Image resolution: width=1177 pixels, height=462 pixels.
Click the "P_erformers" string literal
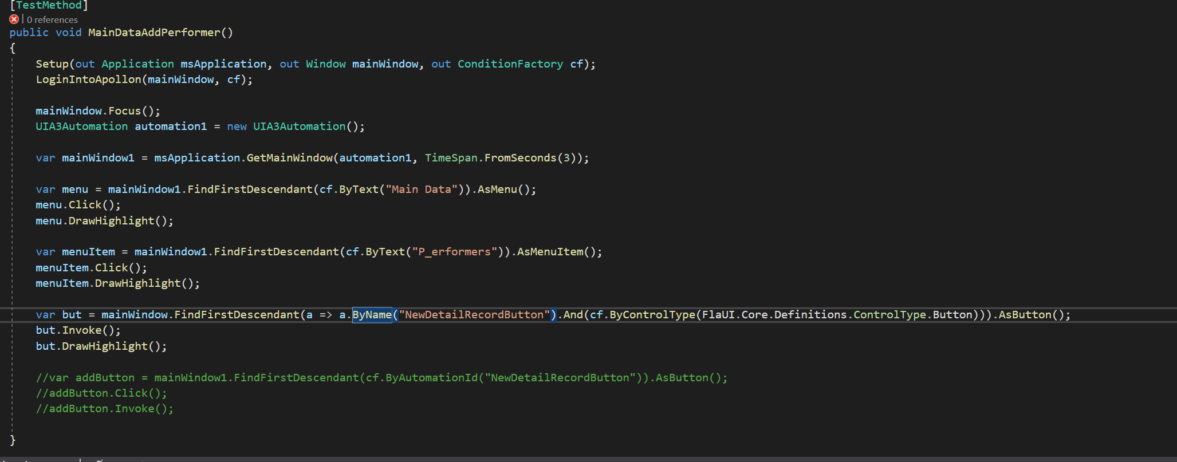point(455,252)
